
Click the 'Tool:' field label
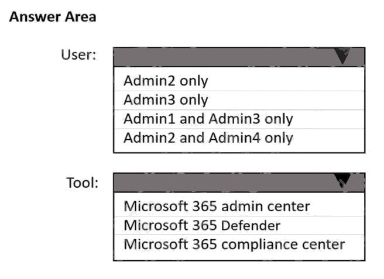pyautogui.click(x=82, y=182)
